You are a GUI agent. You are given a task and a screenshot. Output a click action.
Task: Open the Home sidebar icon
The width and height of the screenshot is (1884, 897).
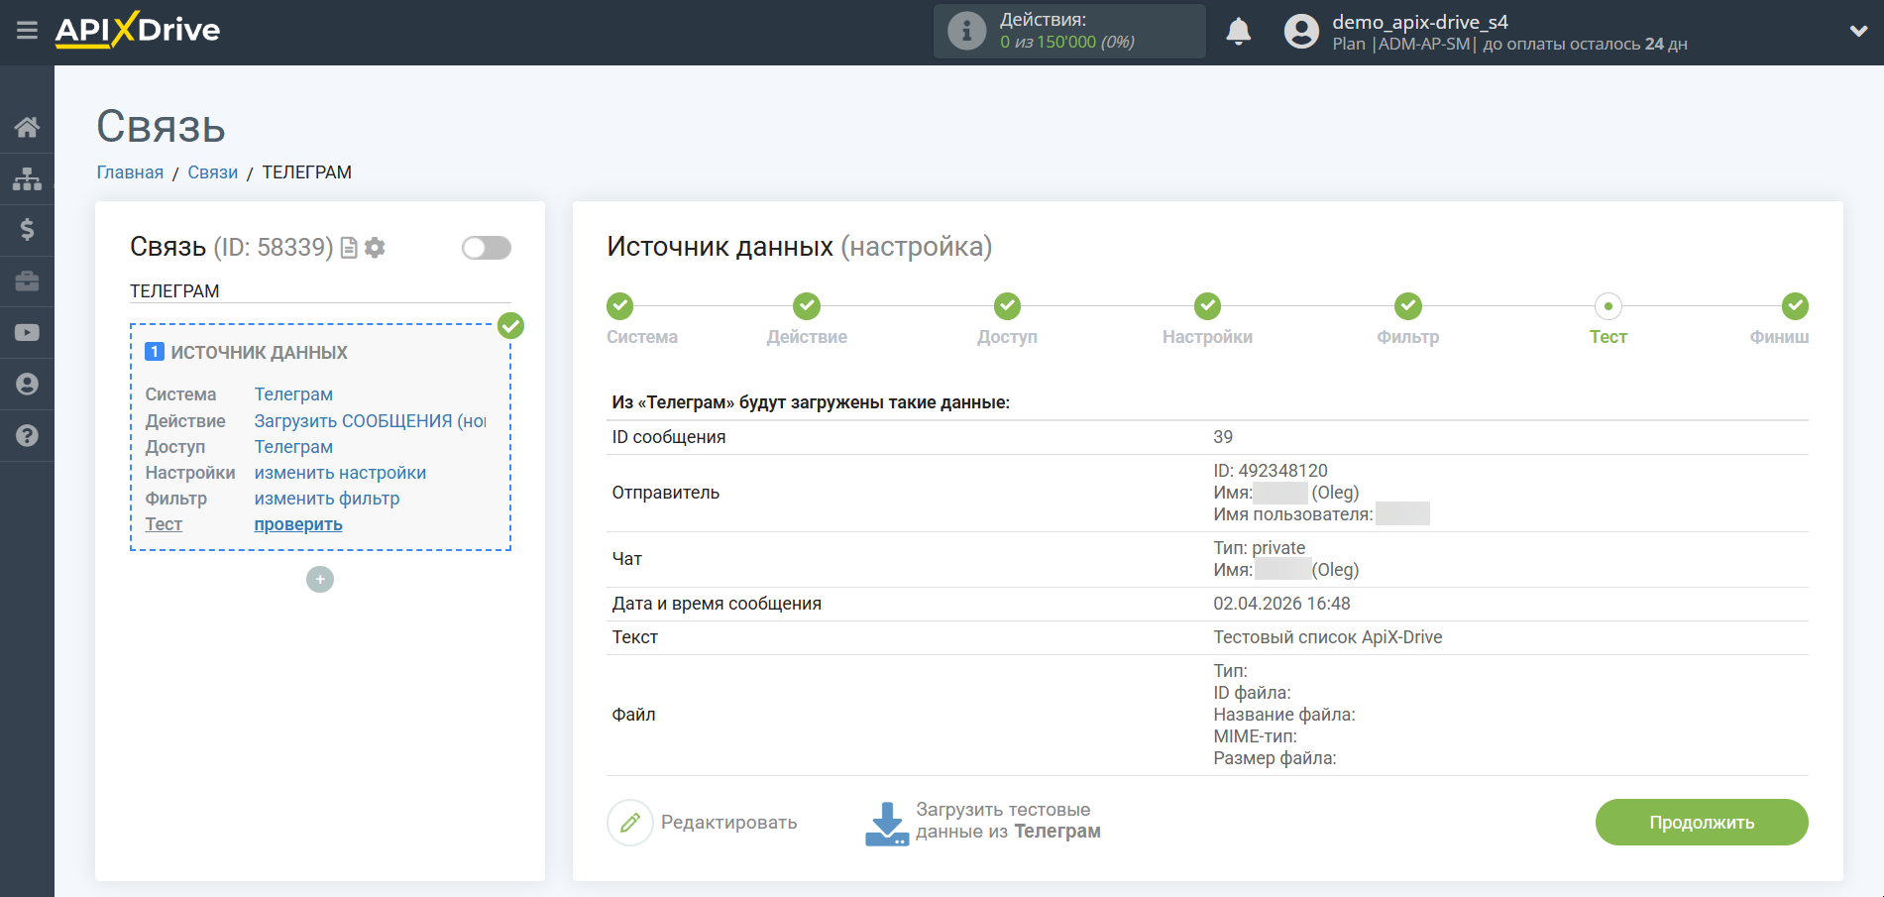(x=27, y=127)
